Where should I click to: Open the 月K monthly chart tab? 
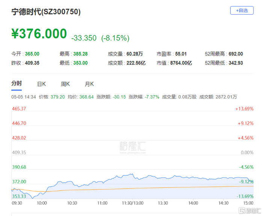tap(89, 84)
